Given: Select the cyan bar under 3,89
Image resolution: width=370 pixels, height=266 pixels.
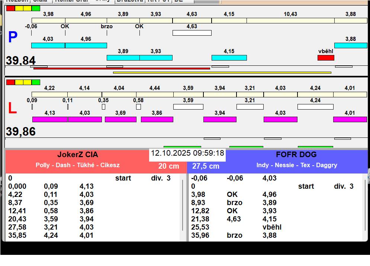Looking at the screenshot, I should coord(123,58).
